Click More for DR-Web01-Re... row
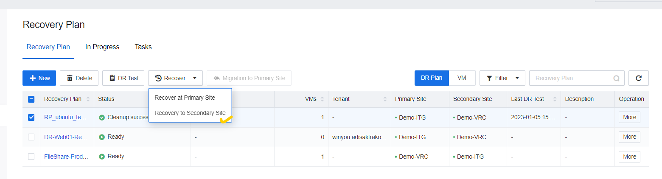662x179 pixels. click(x=629, y=137)
